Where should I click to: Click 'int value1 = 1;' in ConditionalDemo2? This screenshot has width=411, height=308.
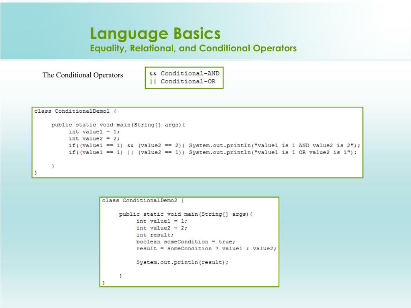(x=162, y=221)
